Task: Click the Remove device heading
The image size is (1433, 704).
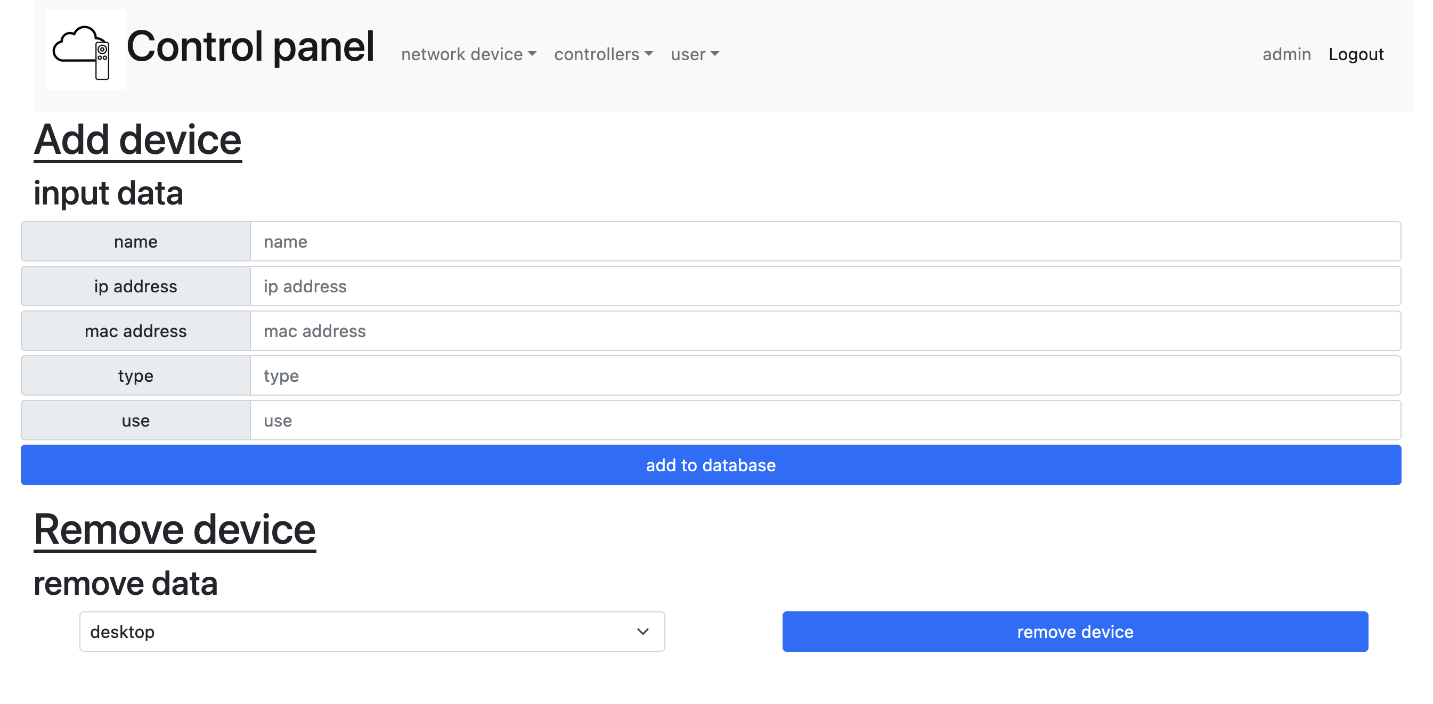Action: [x=175, y=529]
